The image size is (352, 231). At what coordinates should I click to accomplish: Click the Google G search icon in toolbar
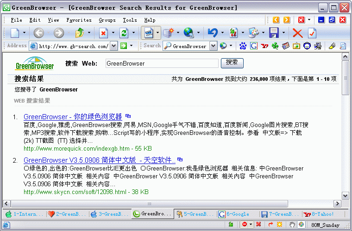(254, 46)
